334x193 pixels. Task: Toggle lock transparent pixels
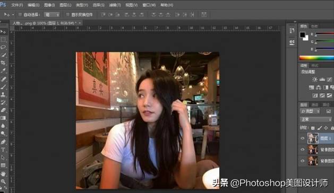[313, 128]
